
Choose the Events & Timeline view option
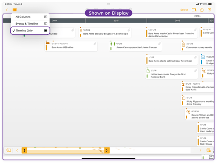click(30, 24)
